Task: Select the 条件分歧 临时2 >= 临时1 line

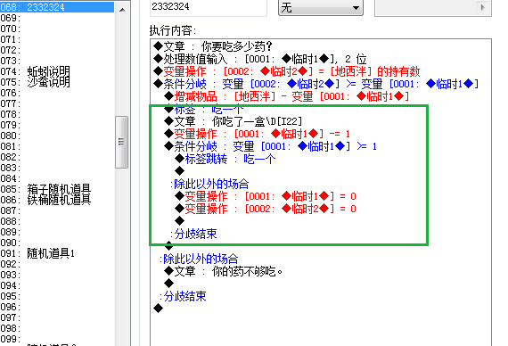Action: [x=315, y=84]
